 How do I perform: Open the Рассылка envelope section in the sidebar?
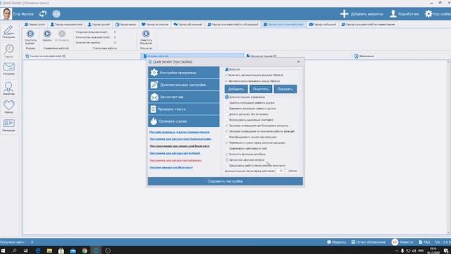[8, 69]
